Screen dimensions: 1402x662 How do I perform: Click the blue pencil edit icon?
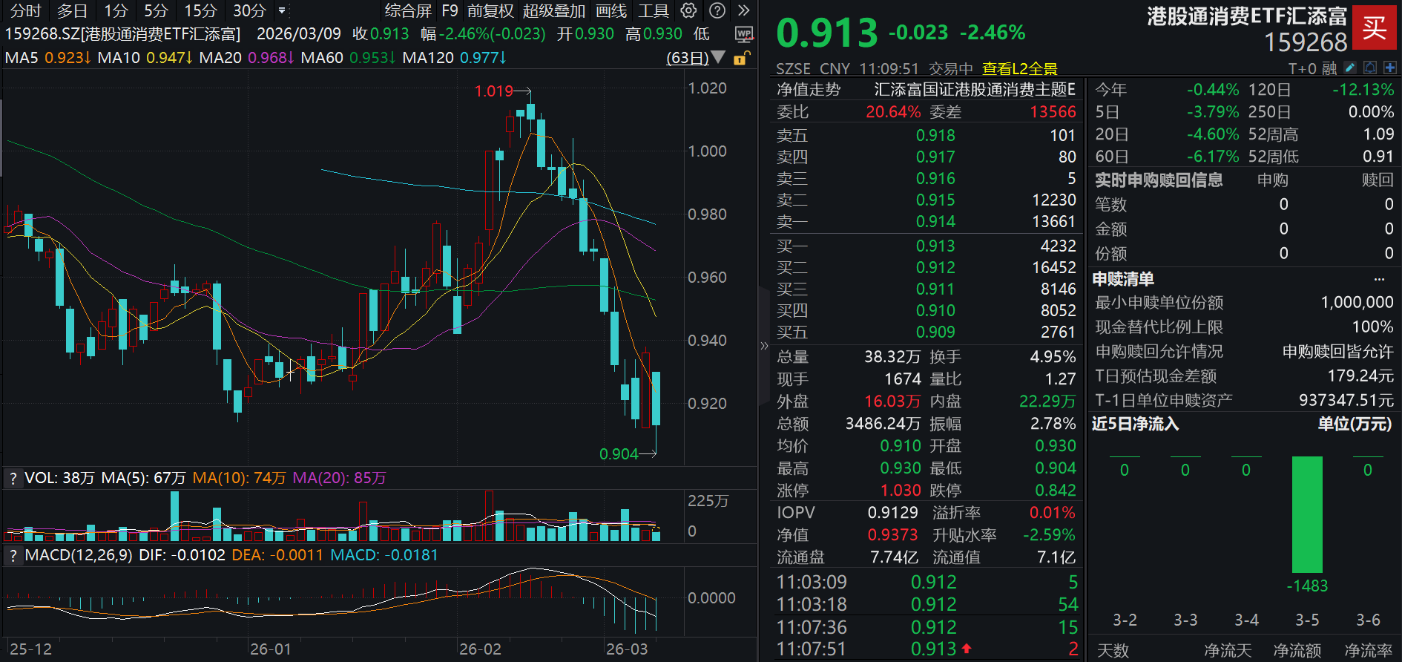click(x=1350, y=68)
